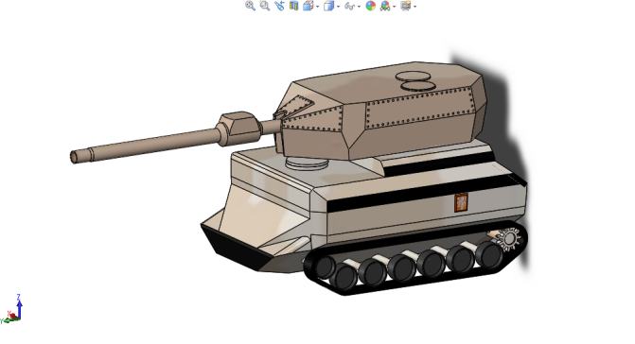Activate the Zoom to Area tool
The width and height of the screenshot is (635, 344).
[x=264, y=6]
